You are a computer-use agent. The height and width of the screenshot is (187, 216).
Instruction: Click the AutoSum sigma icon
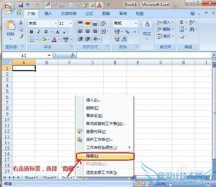click(182, 22)
